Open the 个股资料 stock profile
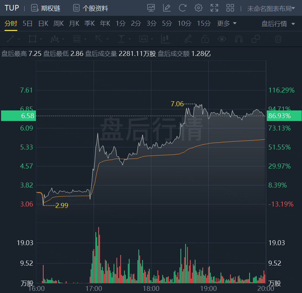 point(90,8)
